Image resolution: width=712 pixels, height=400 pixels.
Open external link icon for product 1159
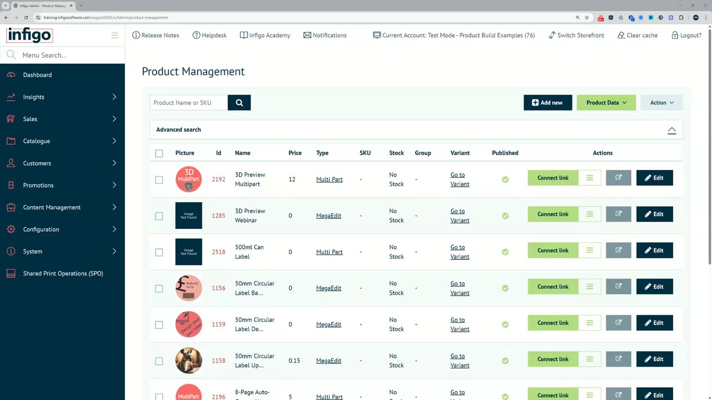(x=619, y=323)
